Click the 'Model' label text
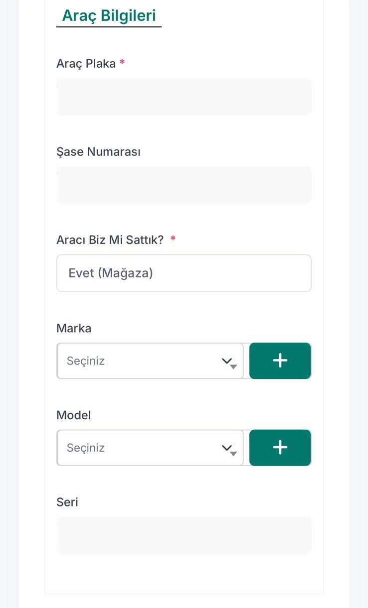The width and height of the screenshot is (368, 608). click(74, 415)
